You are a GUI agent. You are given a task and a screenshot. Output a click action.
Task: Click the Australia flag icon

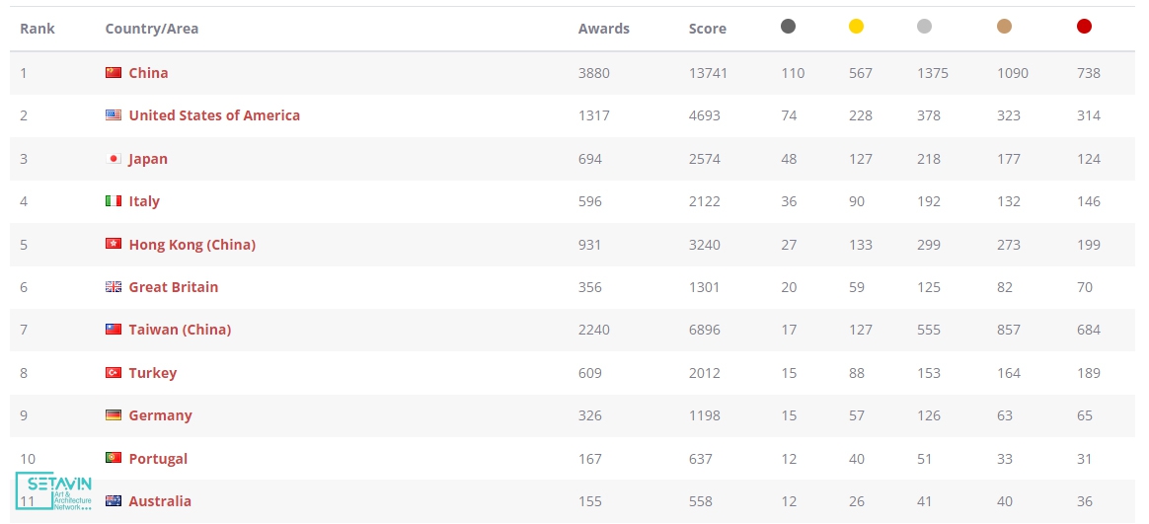point(114,501)
